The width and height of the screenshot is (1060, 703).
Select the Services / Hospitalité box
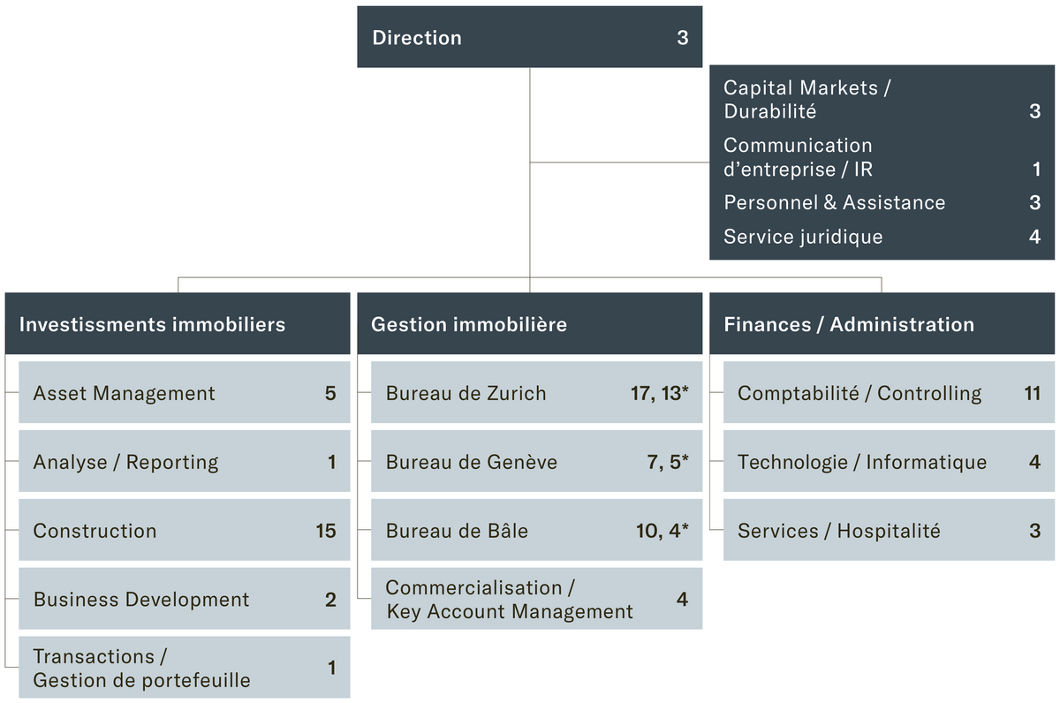pos(888,531)
